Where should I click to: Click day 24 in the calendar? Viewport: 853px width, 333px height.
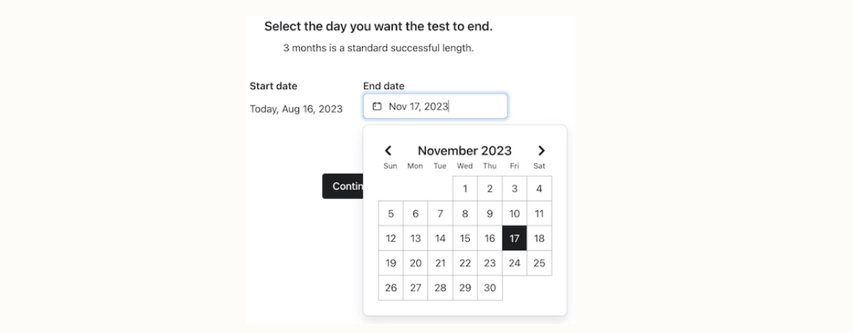(x=514, y=263)
